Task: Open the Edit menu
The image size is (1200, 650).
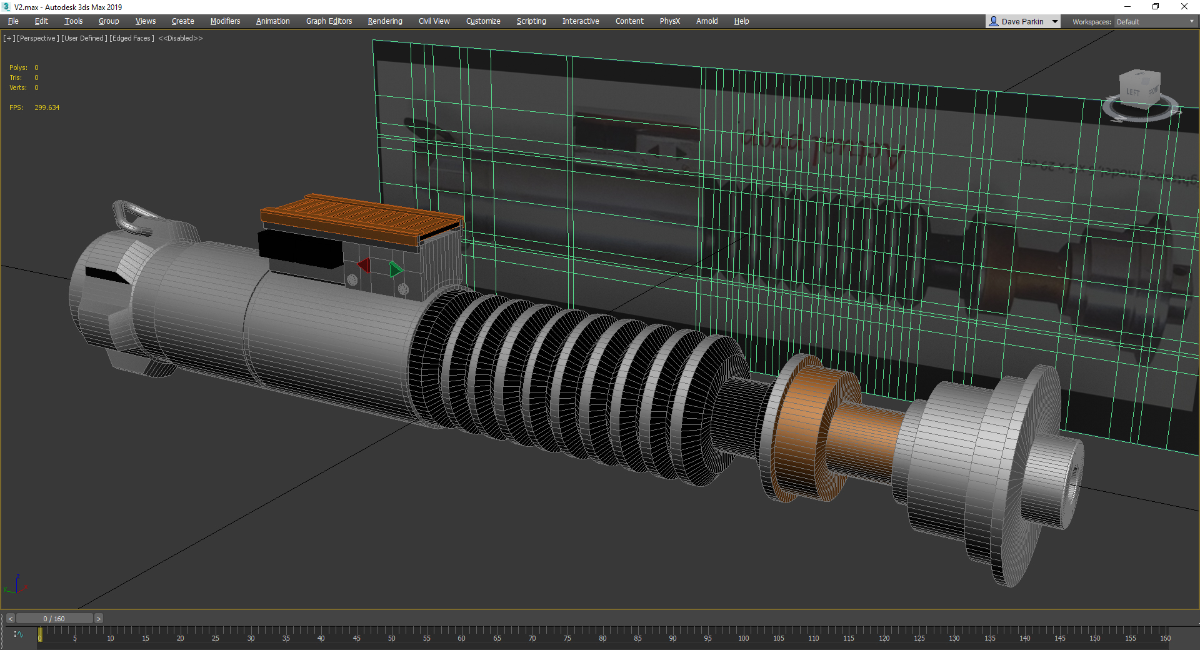Action: pyautogui.click(x=41, y=21)
